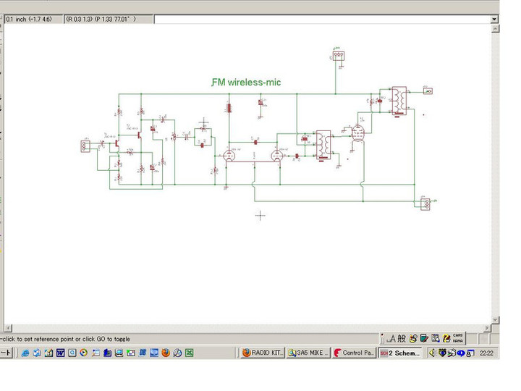Click the FM wireless-mic title text
521x391 pixels.
(246, 83)
